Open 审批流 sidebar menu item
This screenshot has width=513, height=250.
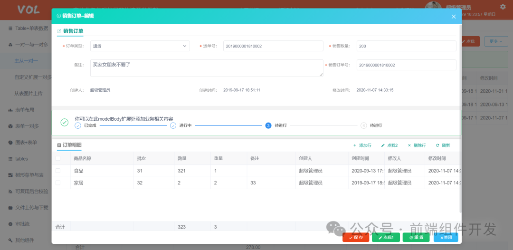[x=23, y=224]
